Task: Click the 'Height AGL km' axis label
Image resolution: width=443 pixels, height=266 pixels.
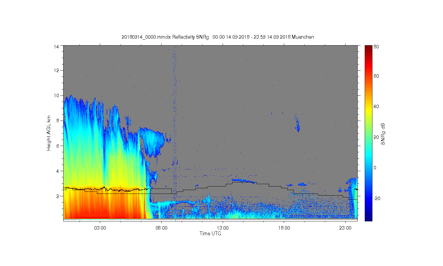Action: point(48,133)
